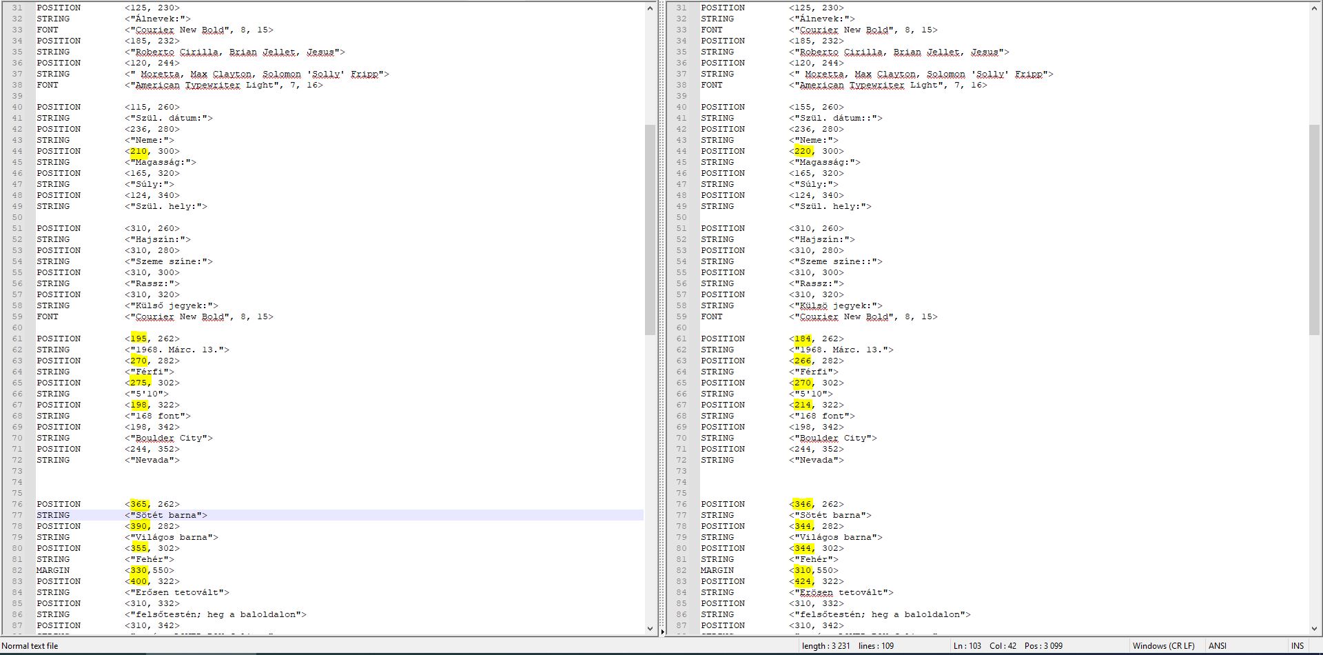Click highlighted value 365 in the left pane
Viewport: 1323px width, 655px height.
(139, 504)
